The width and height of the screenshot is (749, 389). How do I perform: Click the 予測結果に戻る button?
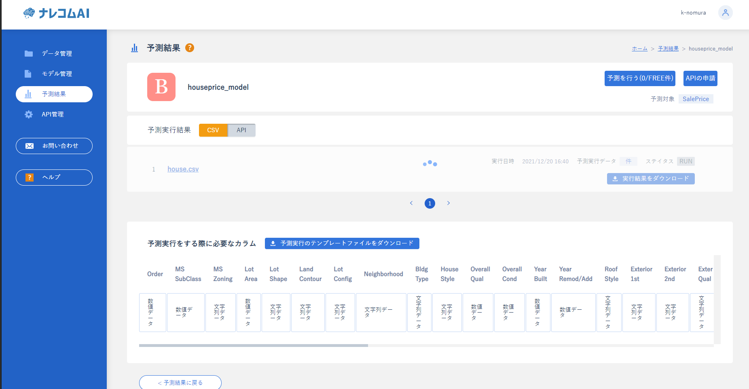pyautogui.click(x=180, y=383)
